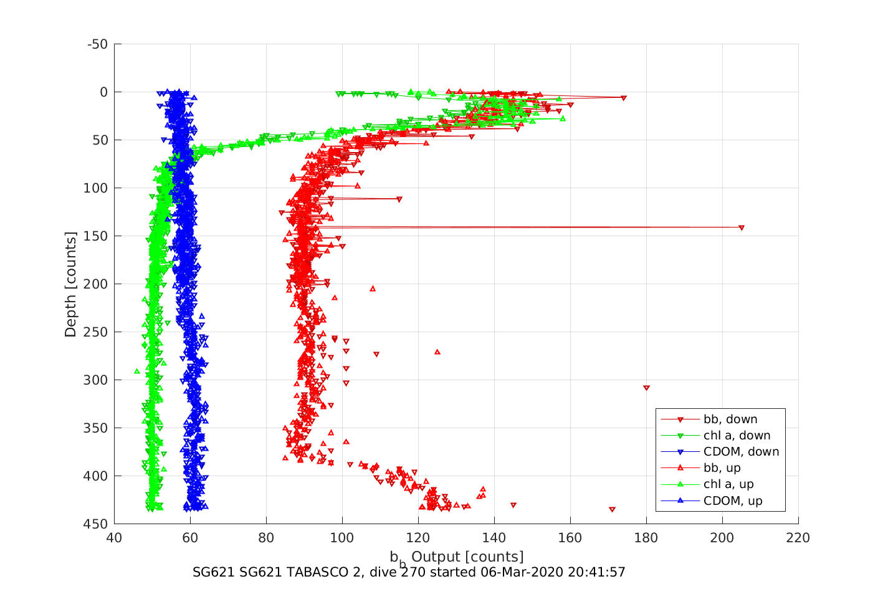Click the x-axis tick label 100
Image resolution: width=883 pixels, height=589 pixels.
[342, 538]
